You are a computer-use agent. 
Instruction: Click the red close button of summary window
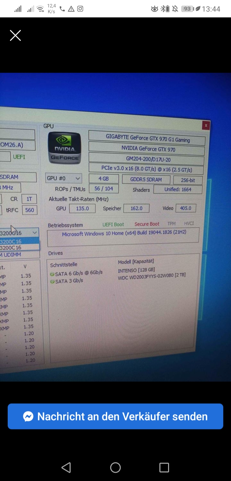point(206,125)
